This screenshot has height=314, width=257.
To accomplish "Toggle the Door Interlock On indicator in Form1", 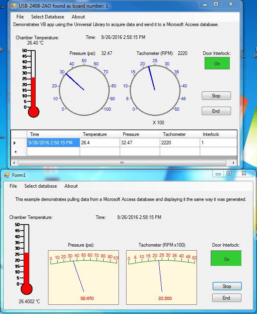I will [x=226, y=259].
